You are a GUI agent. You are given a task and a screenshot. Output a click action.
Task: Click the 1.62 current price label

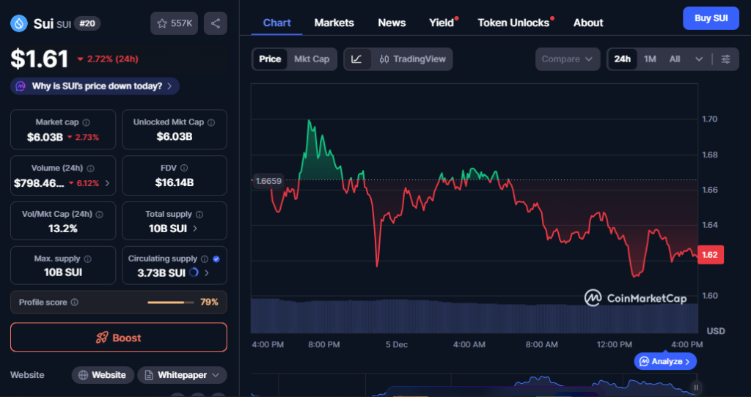[x=710, y=254]
